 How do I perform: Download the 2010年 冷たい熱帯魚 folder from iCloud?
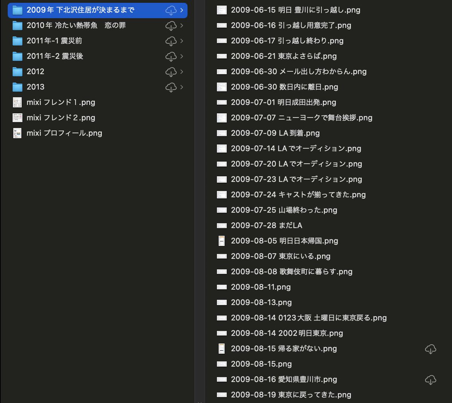[x=171, y=26]
